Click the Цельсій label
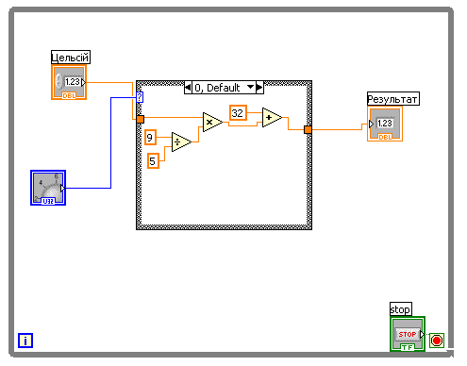 point(71,58)
